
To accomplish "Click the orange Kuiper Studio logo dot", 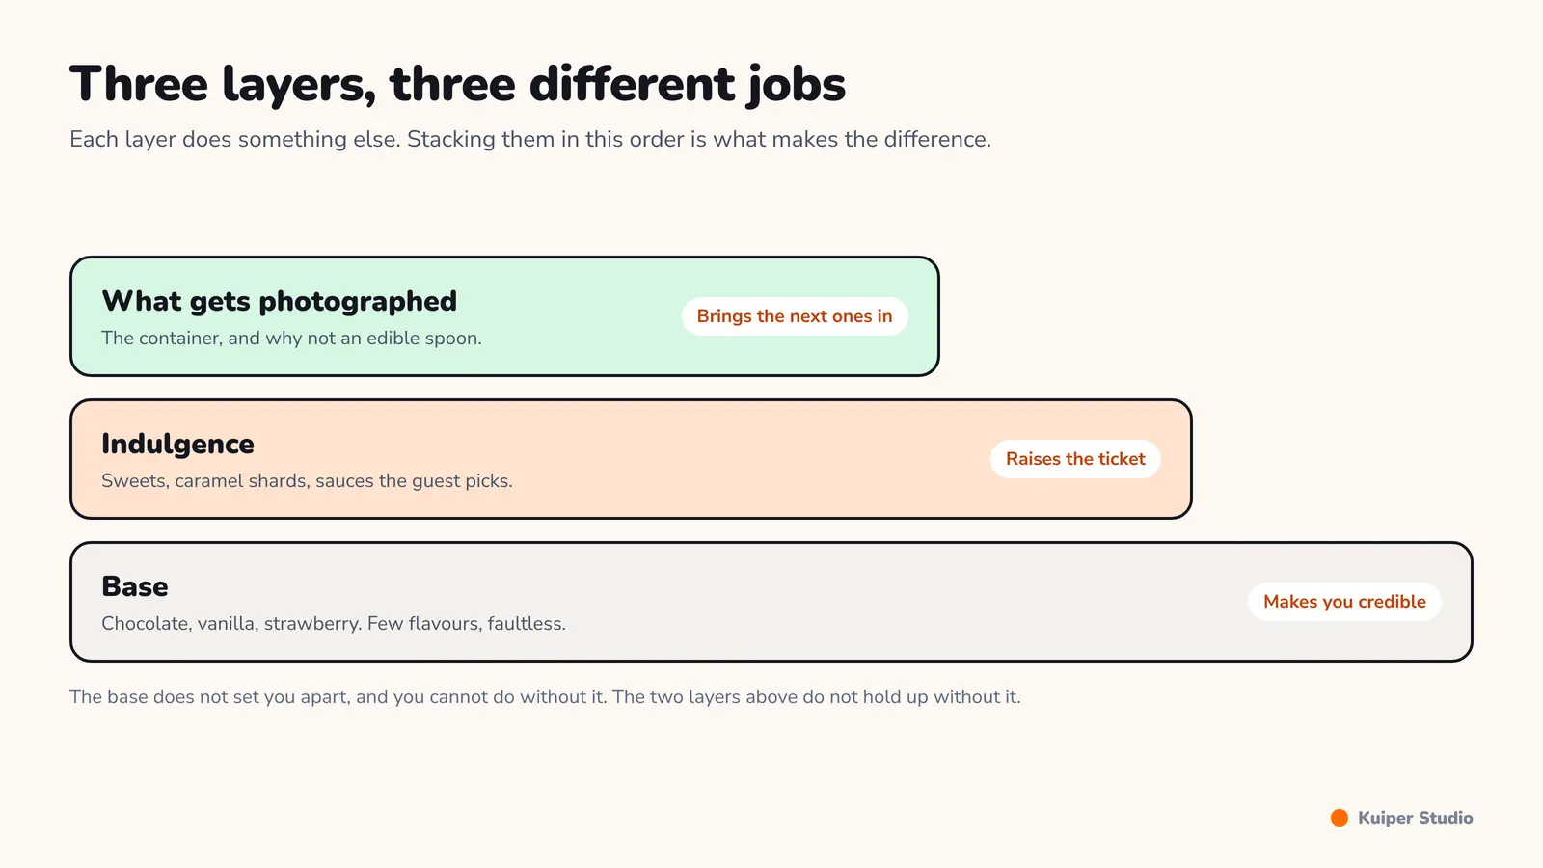I will [1339, 818].
